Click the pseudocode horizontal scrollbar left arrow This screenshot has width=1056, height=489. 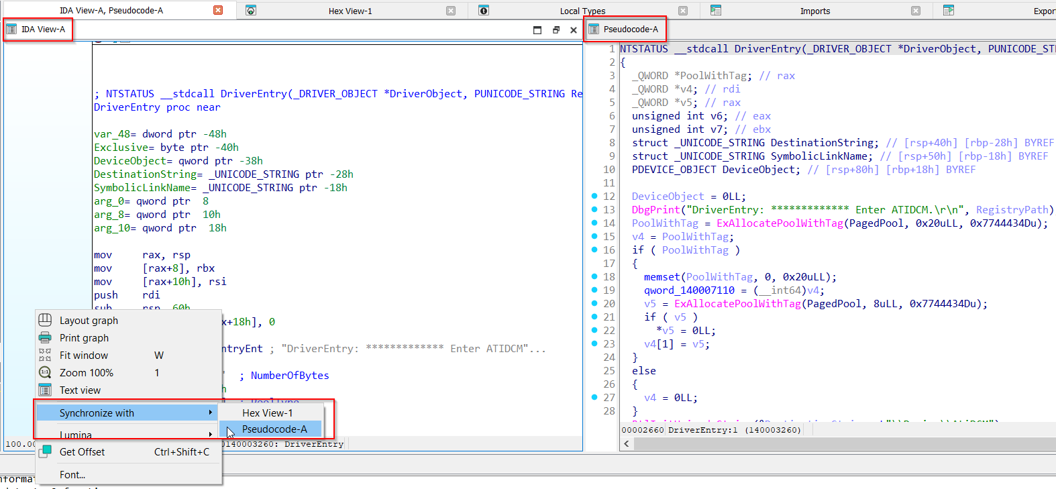[x=627, y=443]
